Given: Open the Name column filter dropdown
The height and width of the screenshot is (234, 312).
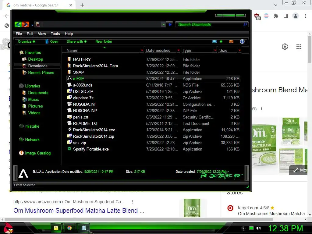Looking at the screenshot, I should coord(142,50).
